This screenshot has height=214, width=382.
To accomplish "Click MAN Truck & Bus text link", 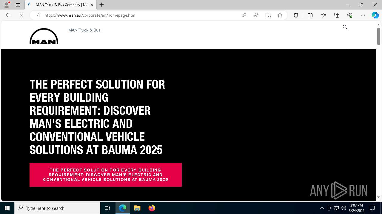I will point(84,30).
